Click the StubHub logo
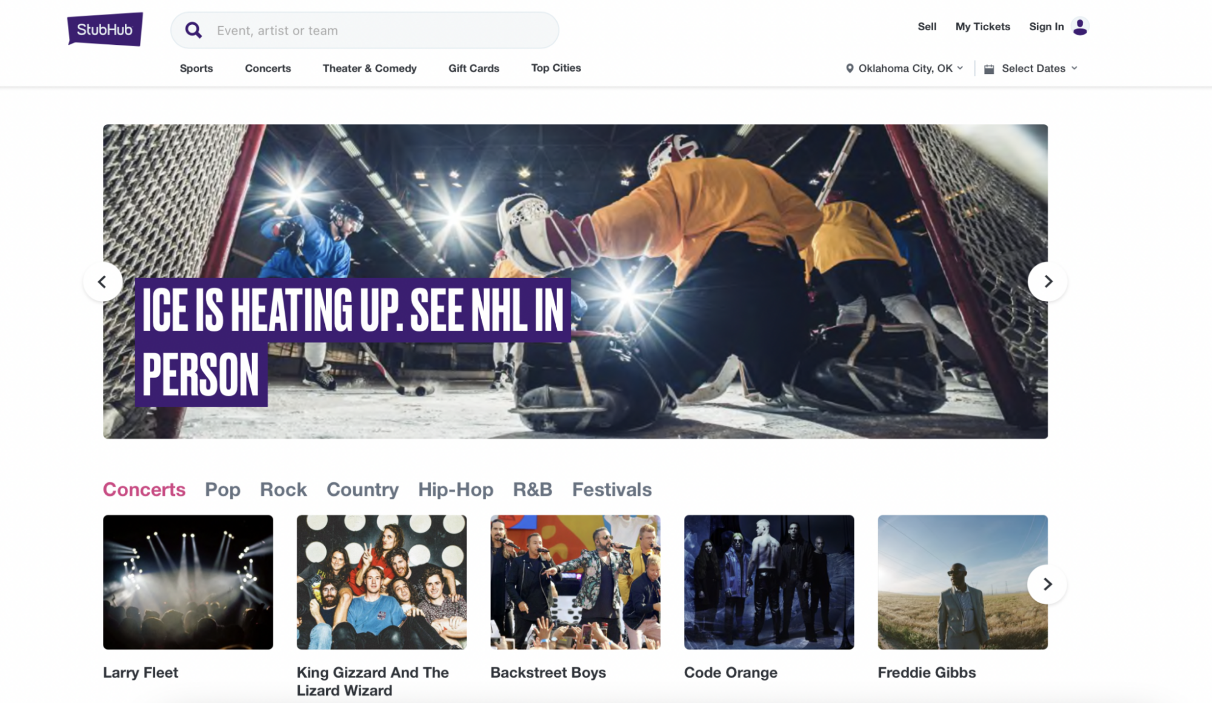The width and height of the screenshot is (1212, 703). coord(105,29)
